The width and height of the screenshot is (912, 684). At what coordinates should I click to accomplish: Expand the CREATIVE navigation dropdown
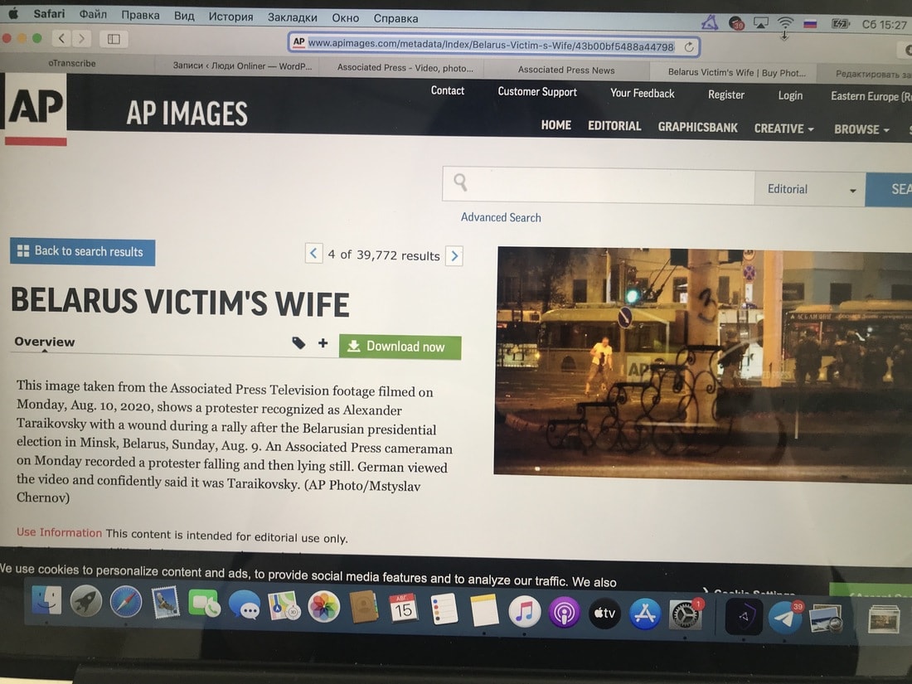pos(783,129)
